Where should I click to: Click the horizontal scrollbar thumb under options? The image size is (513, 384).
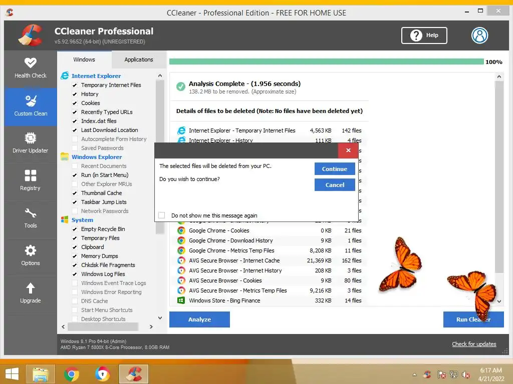pos(103,326)
